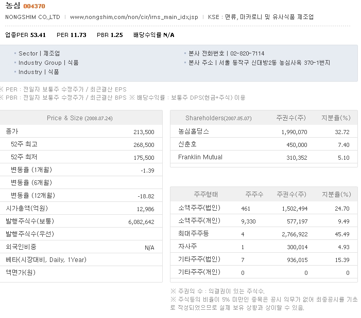Select the Industry | 식품 row
Viewport: 361px width, 318px height.
pyautogui.click(x=39, y=72)
